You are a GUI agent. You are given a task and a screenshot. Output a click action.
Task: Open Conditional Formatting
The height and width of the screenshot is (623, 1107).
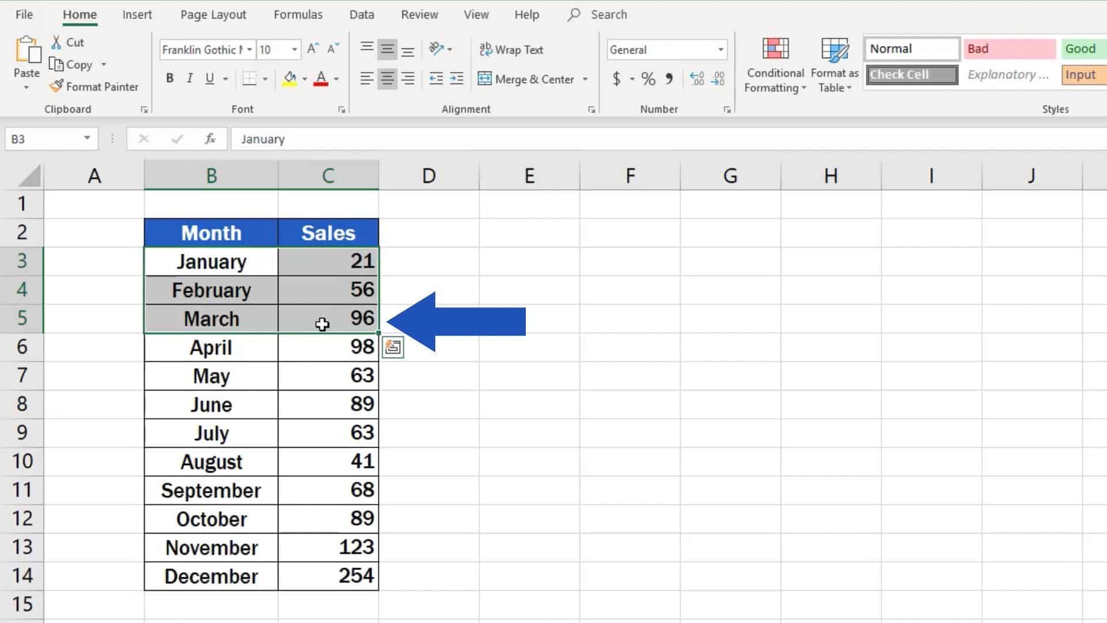(774, 65)
